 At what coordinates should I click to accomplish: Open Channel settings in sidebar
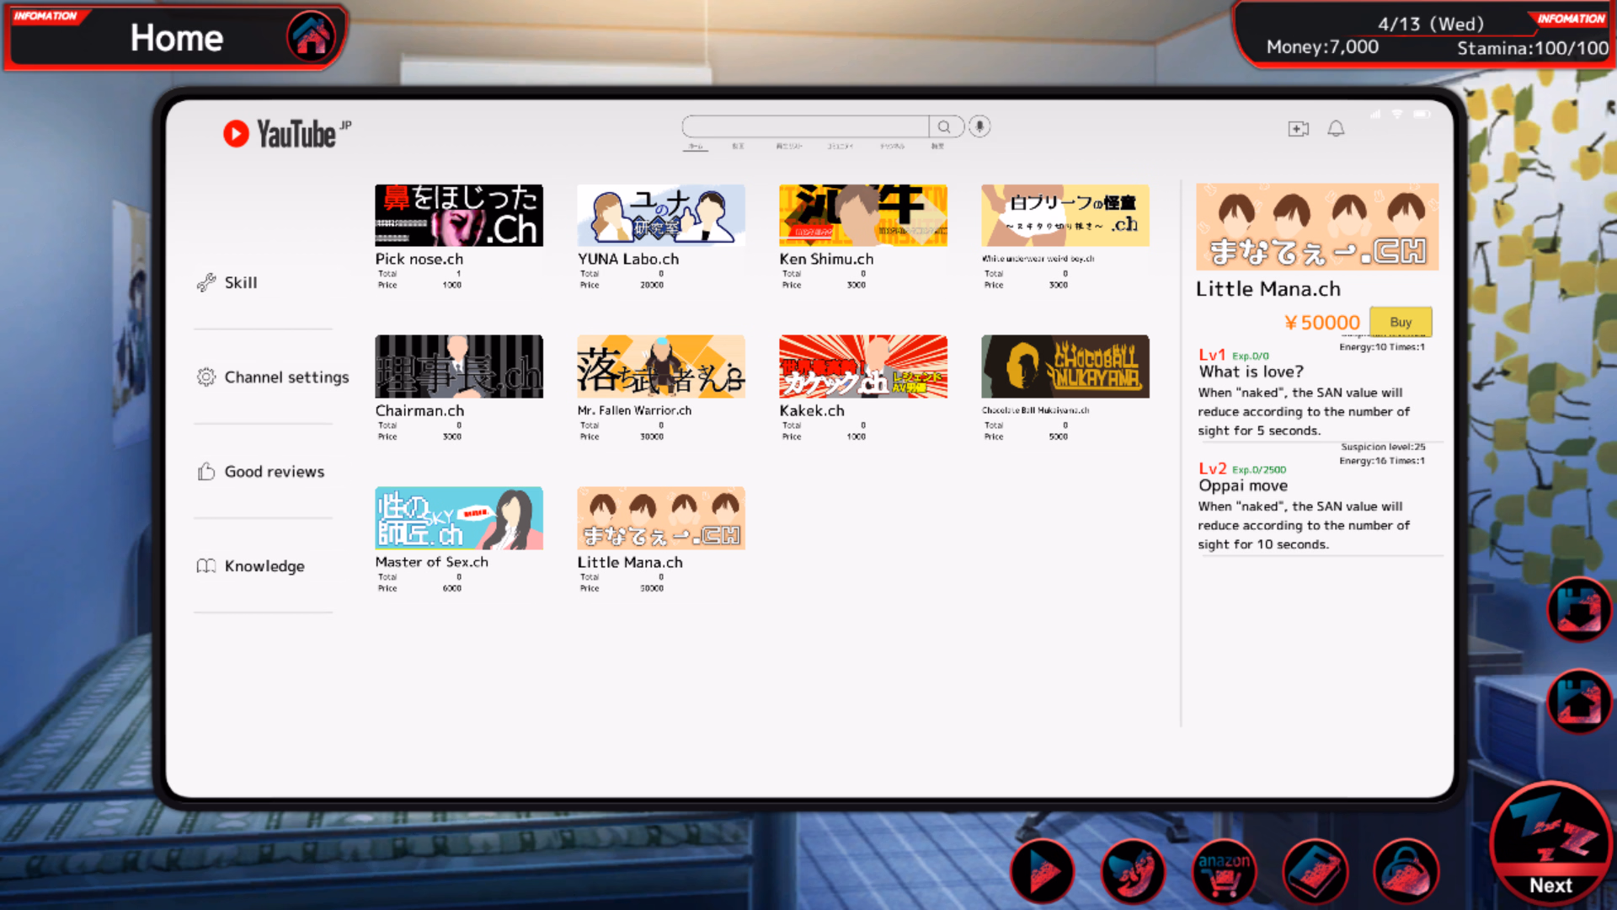point(286,377)
